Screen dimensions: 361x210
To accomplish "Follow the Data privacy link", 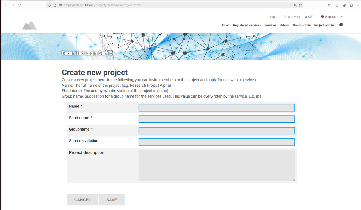I will click(292, 17).
